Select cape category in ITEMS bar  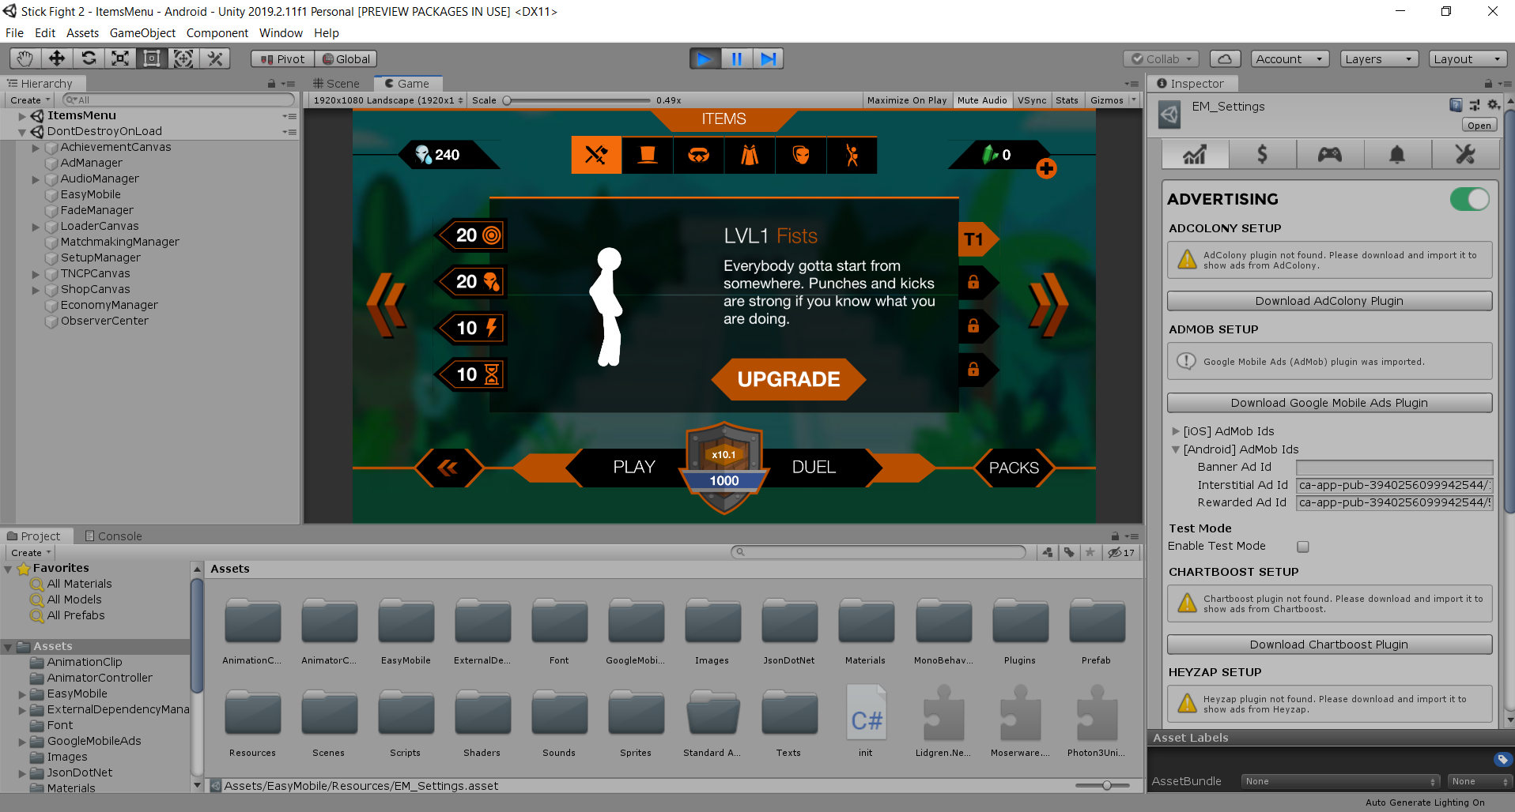750,155
